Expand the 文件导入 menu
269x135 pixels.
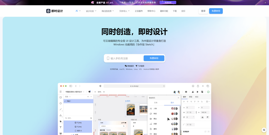(x=124, y=11)
